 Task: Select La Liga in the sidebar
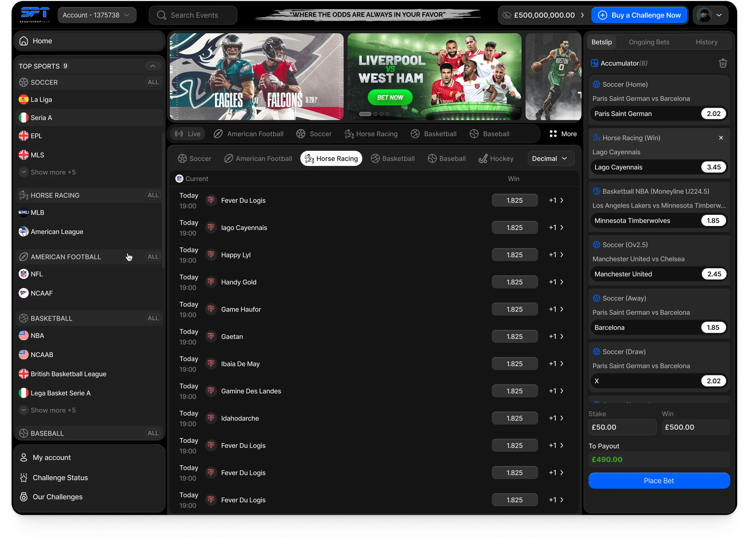click(89, 99)
